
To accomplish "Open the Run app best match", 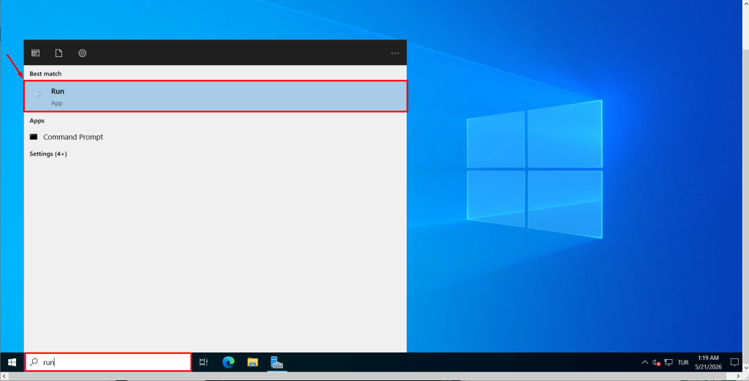I will tap(216, 97).
